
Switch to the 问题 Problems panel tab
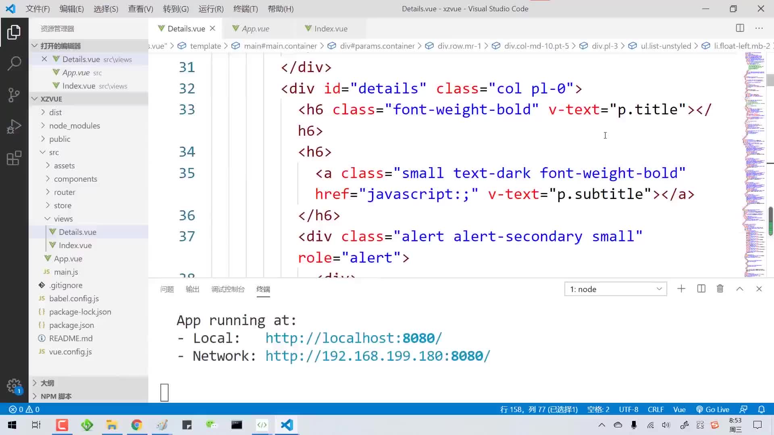click(x=167, y=288)
